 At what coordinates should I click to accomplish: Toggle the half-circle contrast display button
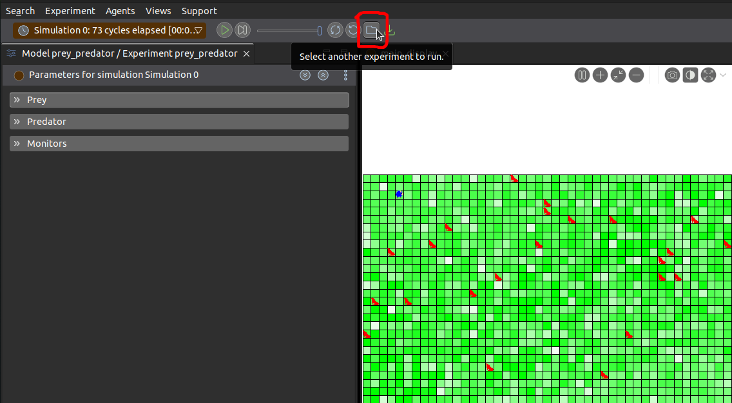(x=690, y=75)
